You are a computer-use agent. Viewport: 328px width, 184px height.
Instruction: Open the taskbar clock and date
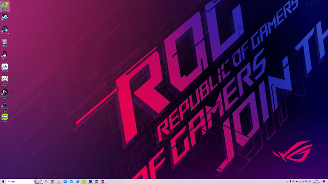[x=316, y=182]
